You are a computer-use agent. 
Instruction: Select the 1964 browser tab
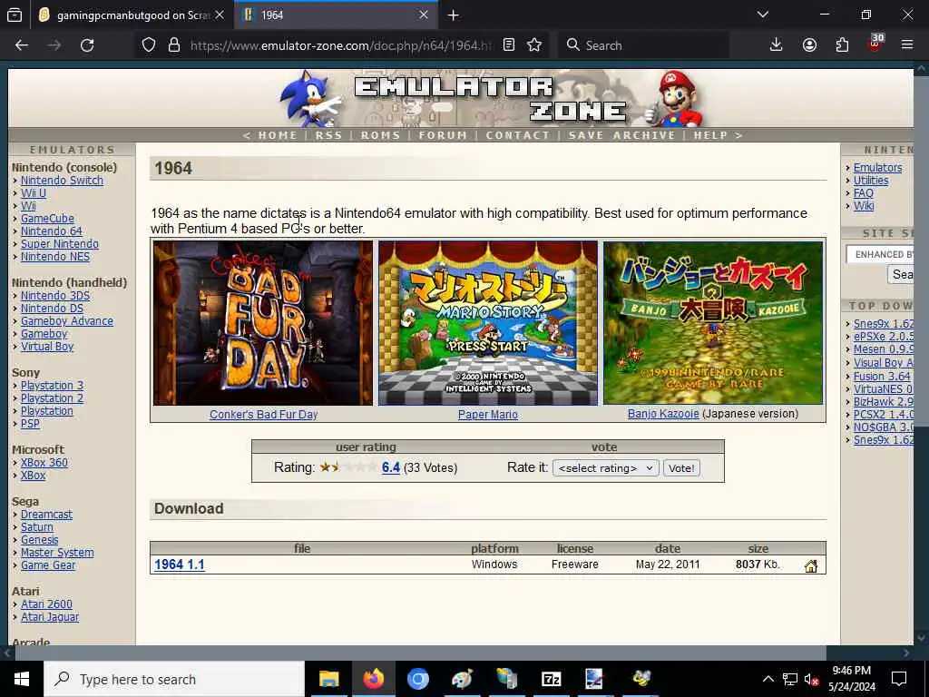pos(336,15)
